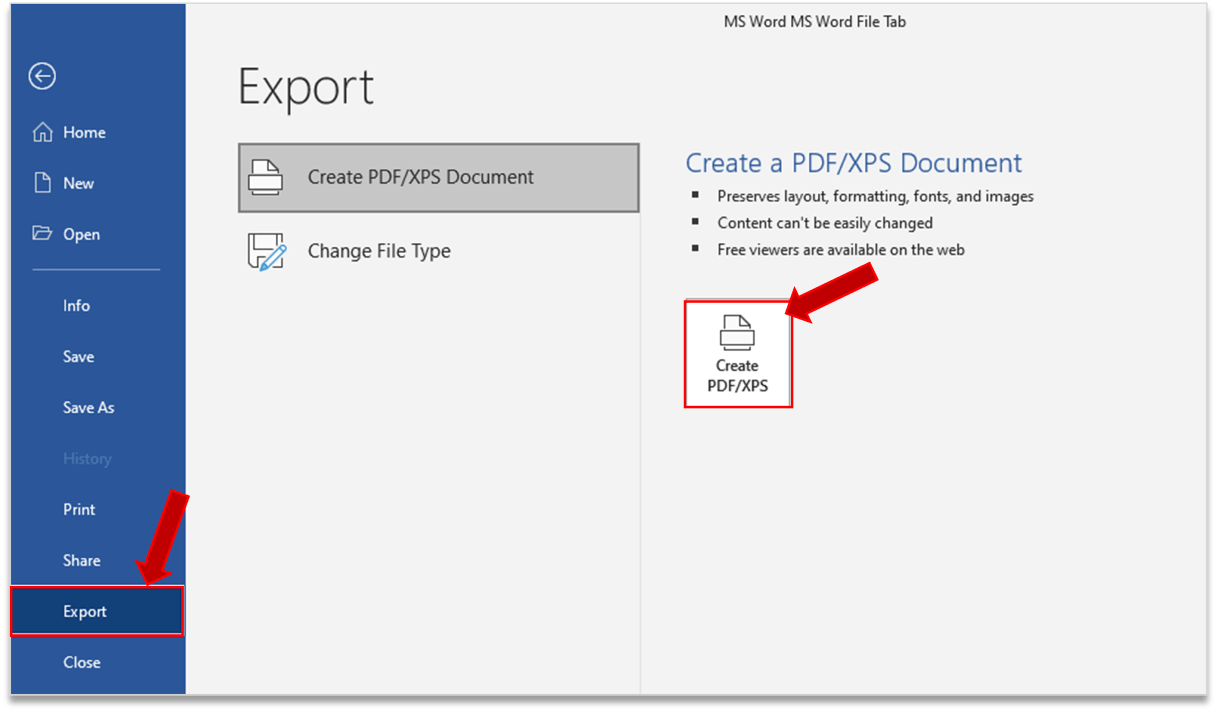Click the Create PDF/XPS button
The image size is (1217, 712).
(x=737, y=353)
